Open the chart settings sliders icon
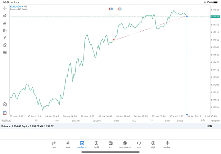 click(x=5, y=30)
